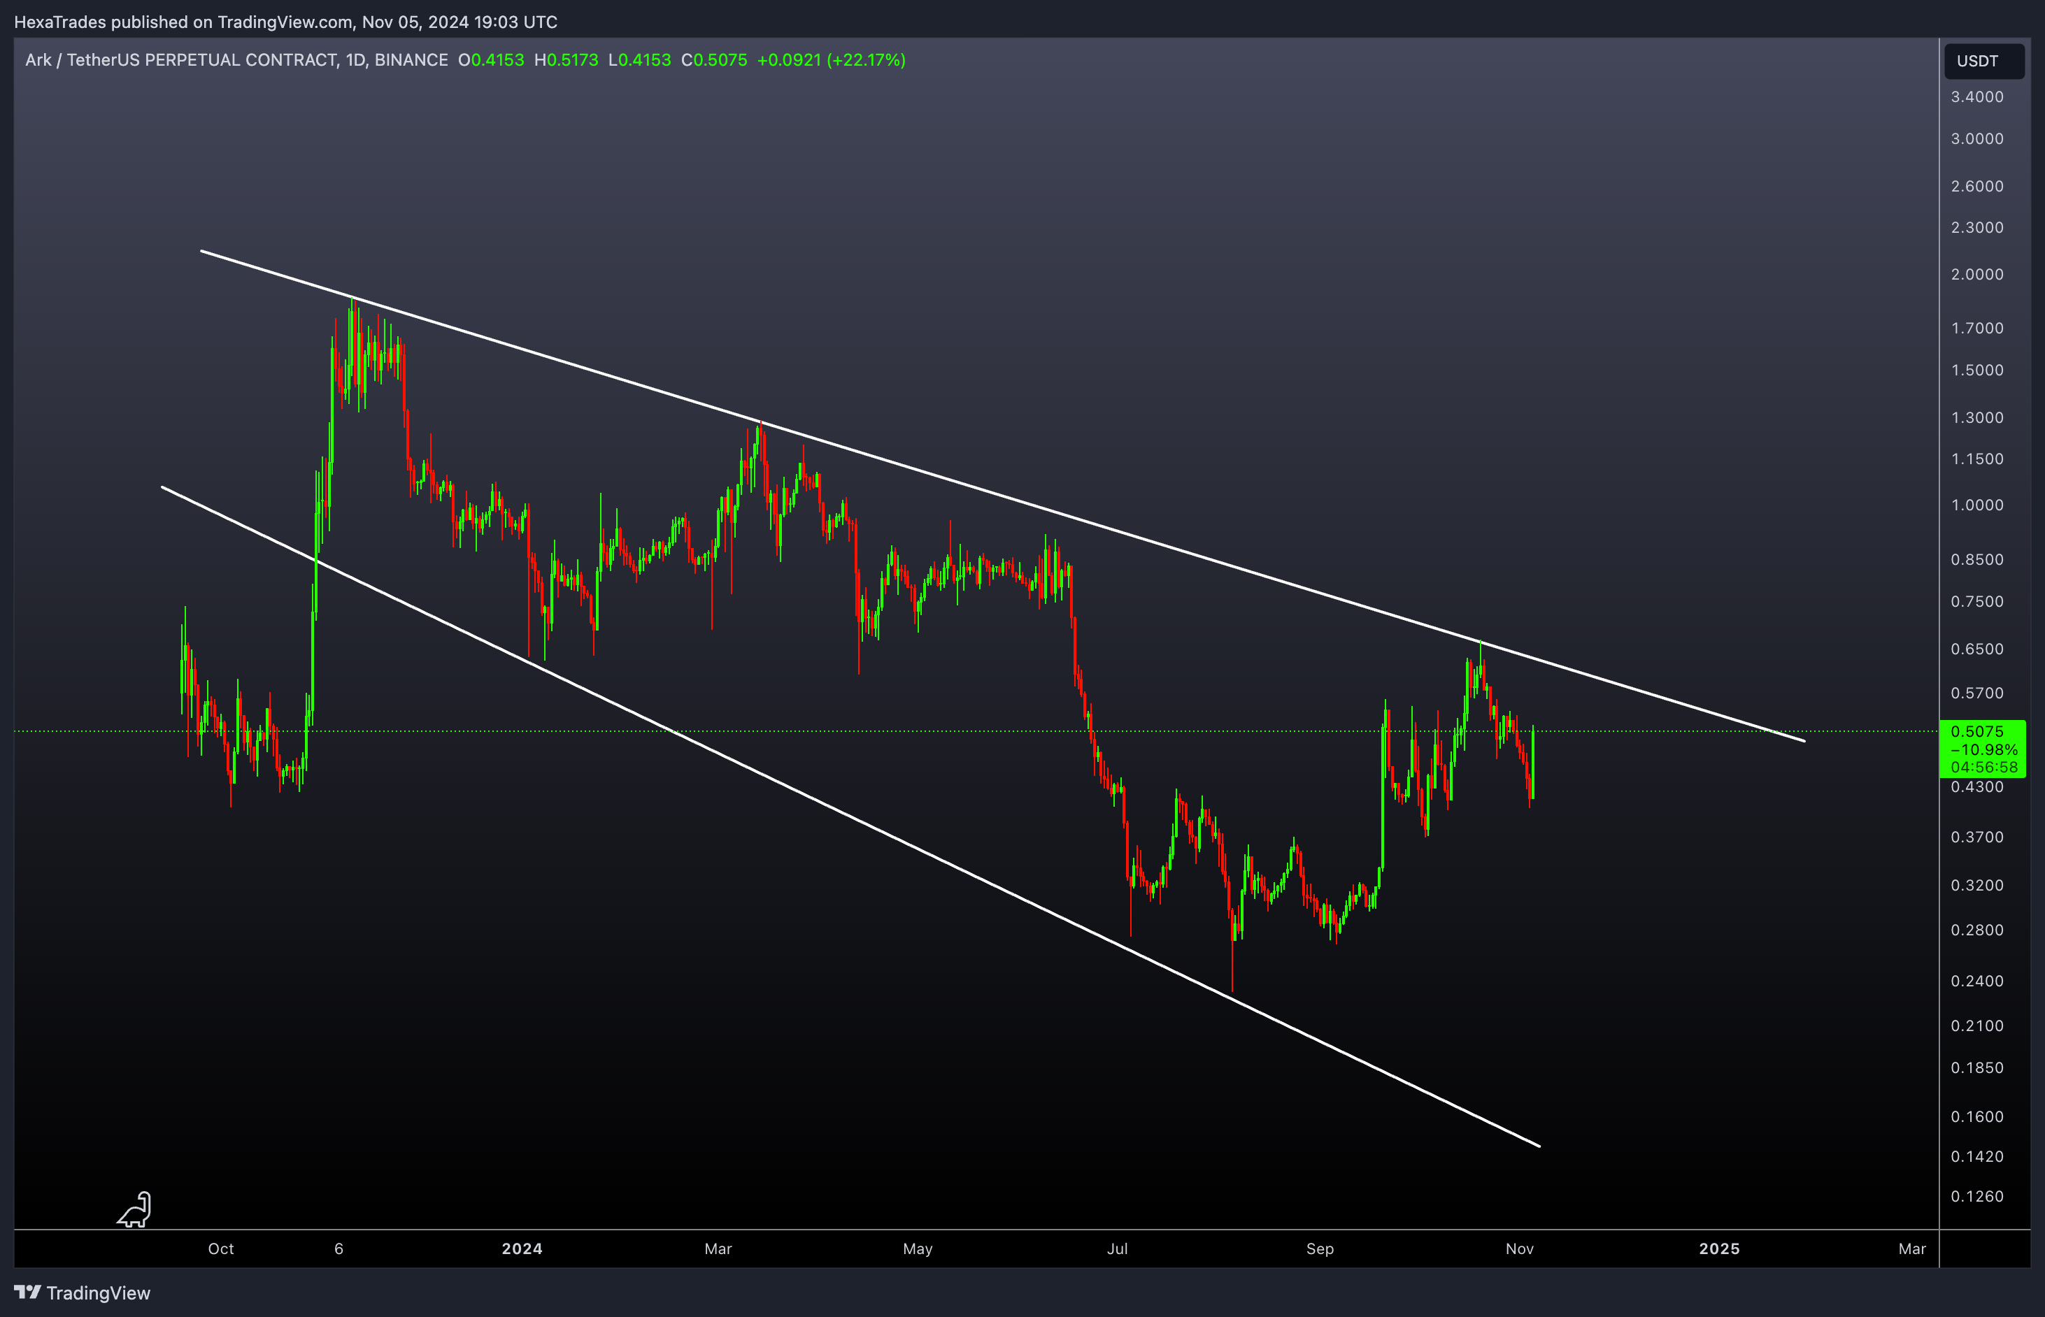2045x1317 pixels.
Task: Click the 0.7500 price axis label
Action: tap(1976, 602)
